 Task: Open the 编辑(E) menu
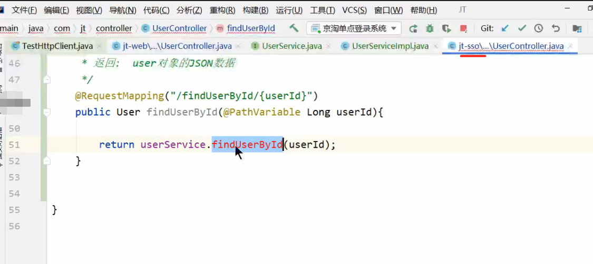56,10
